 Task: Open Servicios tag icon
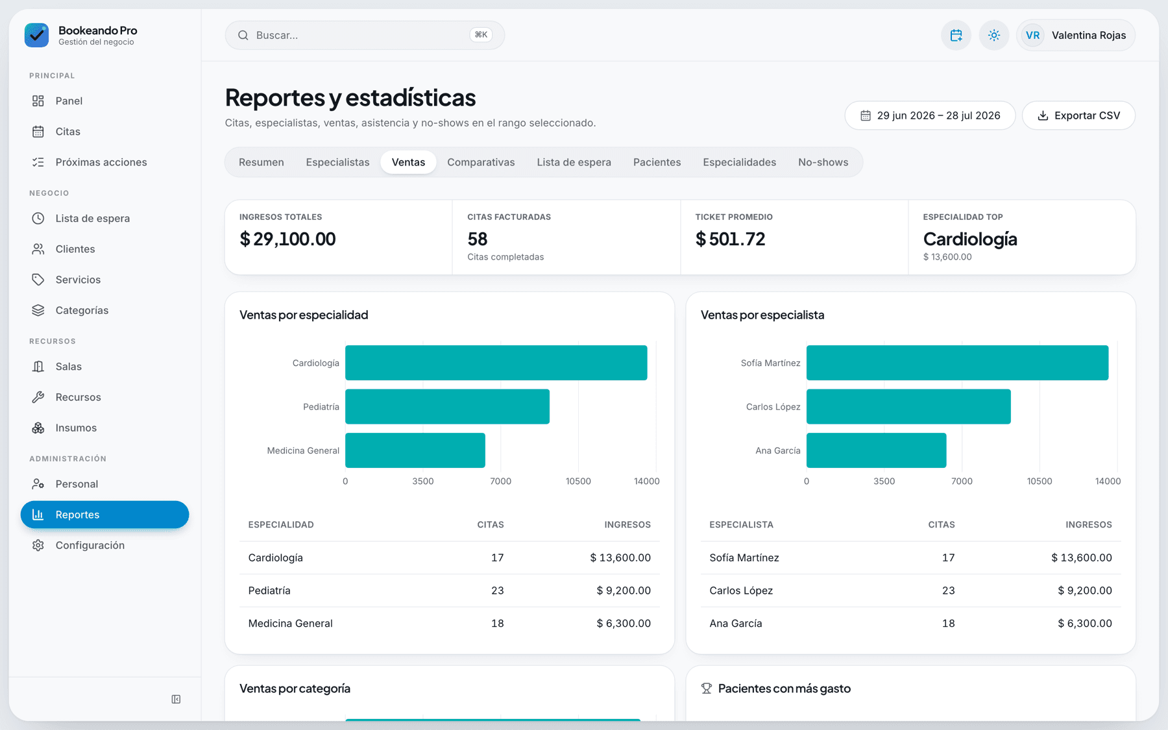38,279
